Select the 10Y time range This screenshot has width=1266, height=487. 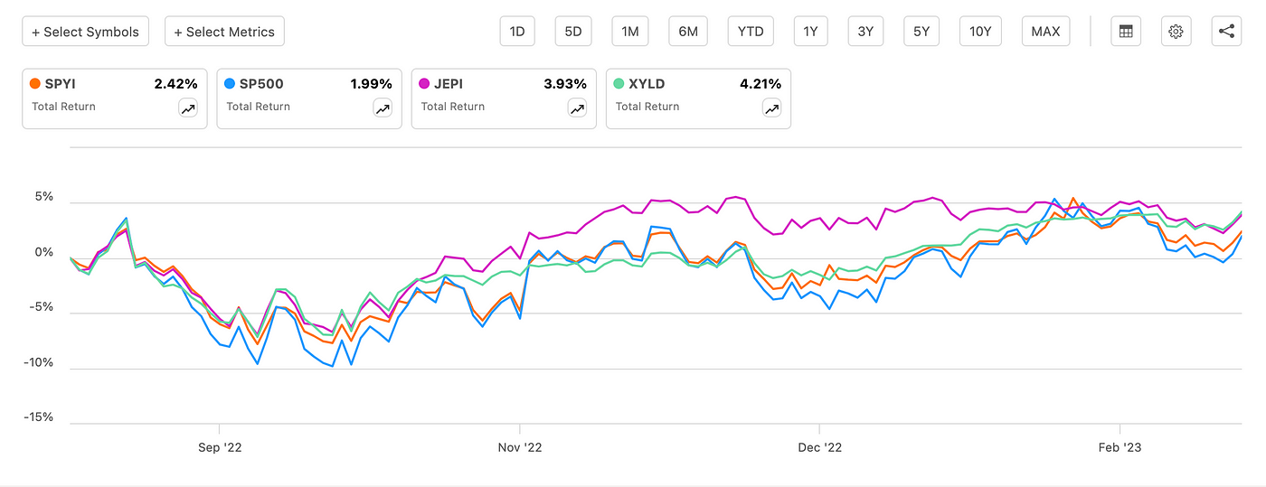click(x=980, y=32)
